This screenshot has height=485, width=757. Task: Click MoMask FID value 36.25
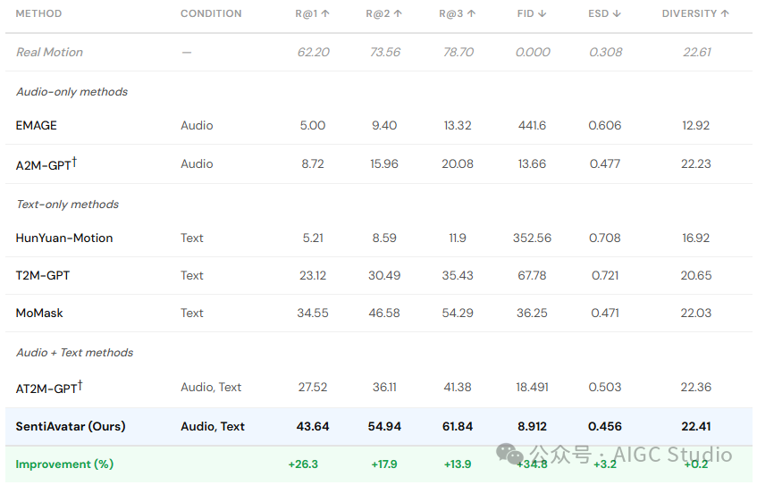[532, 314]
